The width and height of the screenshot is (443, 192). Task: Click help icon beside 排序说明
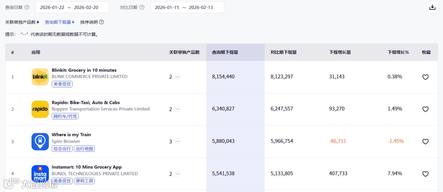coord(101,22)
